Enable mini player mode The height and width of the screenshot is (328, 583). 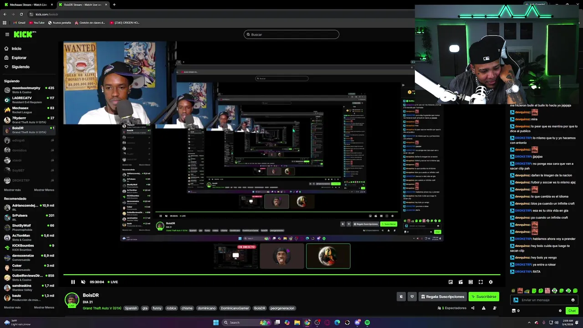coord(450,282)
